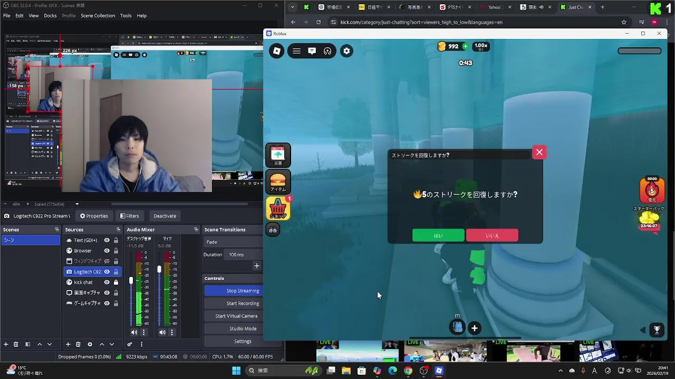Toggle visibility of kick chat source
This screenshot has height=379, width=675.
[107, 282]
